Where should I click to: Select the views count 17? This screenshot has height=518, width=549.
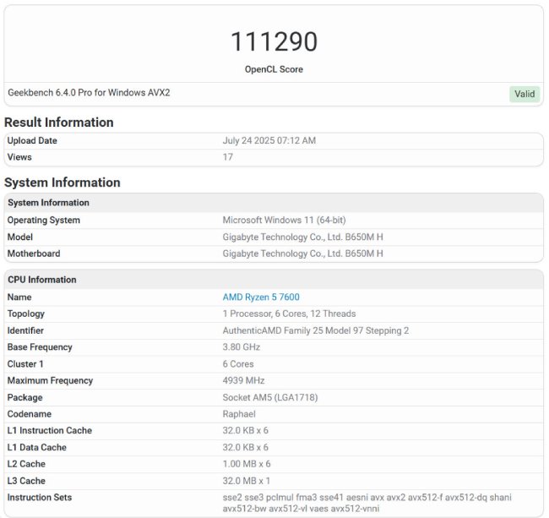tap(227, 157)
